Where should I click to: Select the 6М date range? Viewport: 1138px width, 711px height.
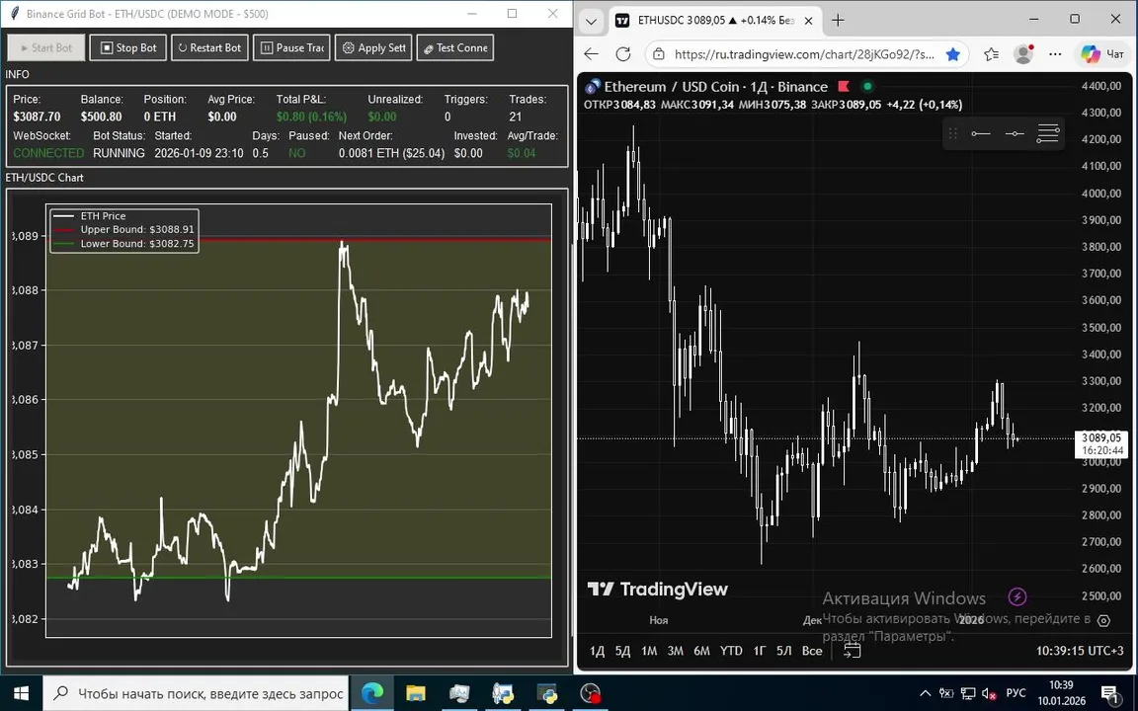[x=701, y=651]
